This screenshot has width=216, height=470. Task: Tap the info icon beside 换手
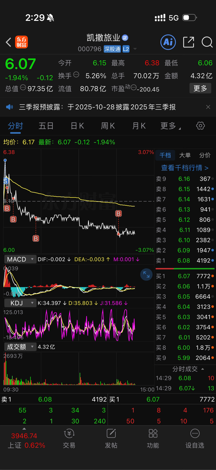click(76, 75)
